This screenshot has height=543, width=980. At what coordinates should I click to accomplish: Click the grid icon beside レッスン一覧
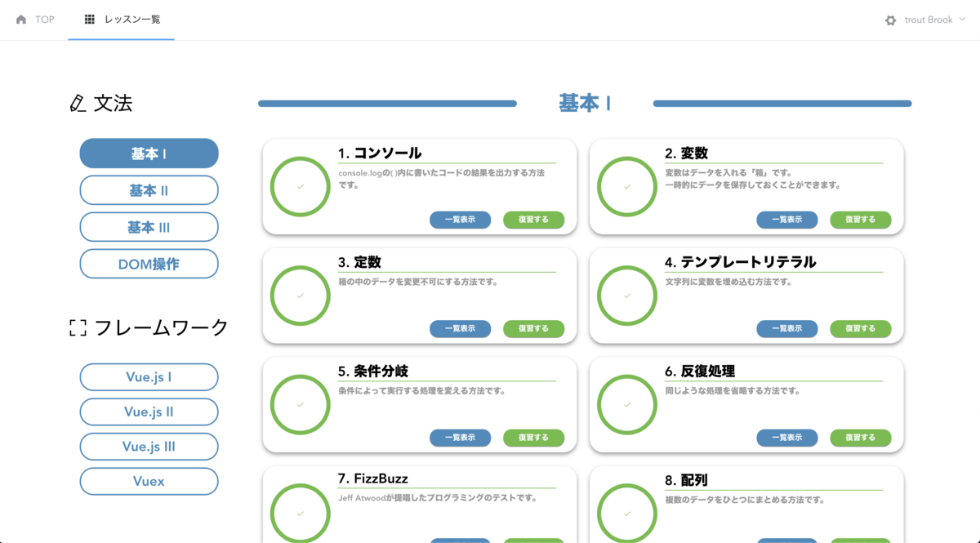[90, 20]
